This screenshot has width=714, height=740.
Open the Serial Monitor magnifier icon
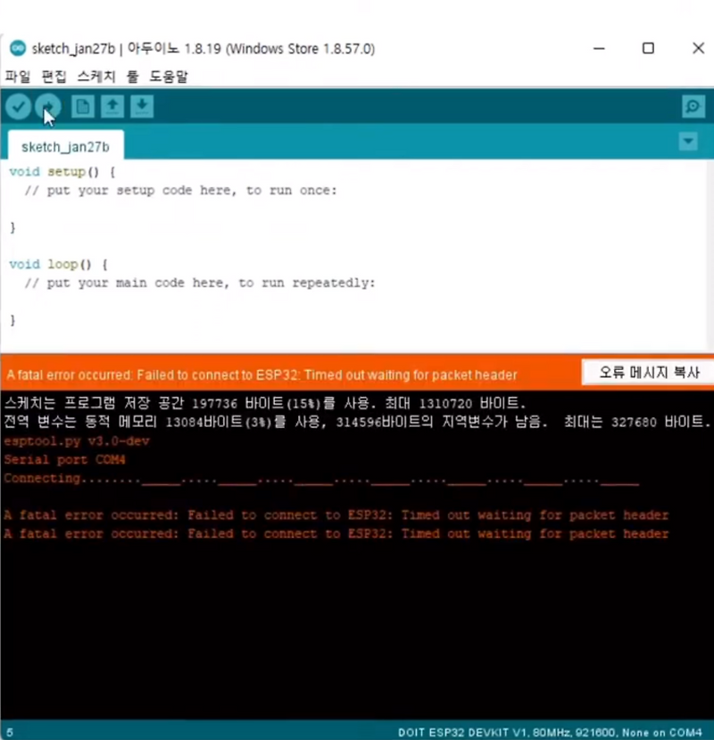tap(693, 106)
